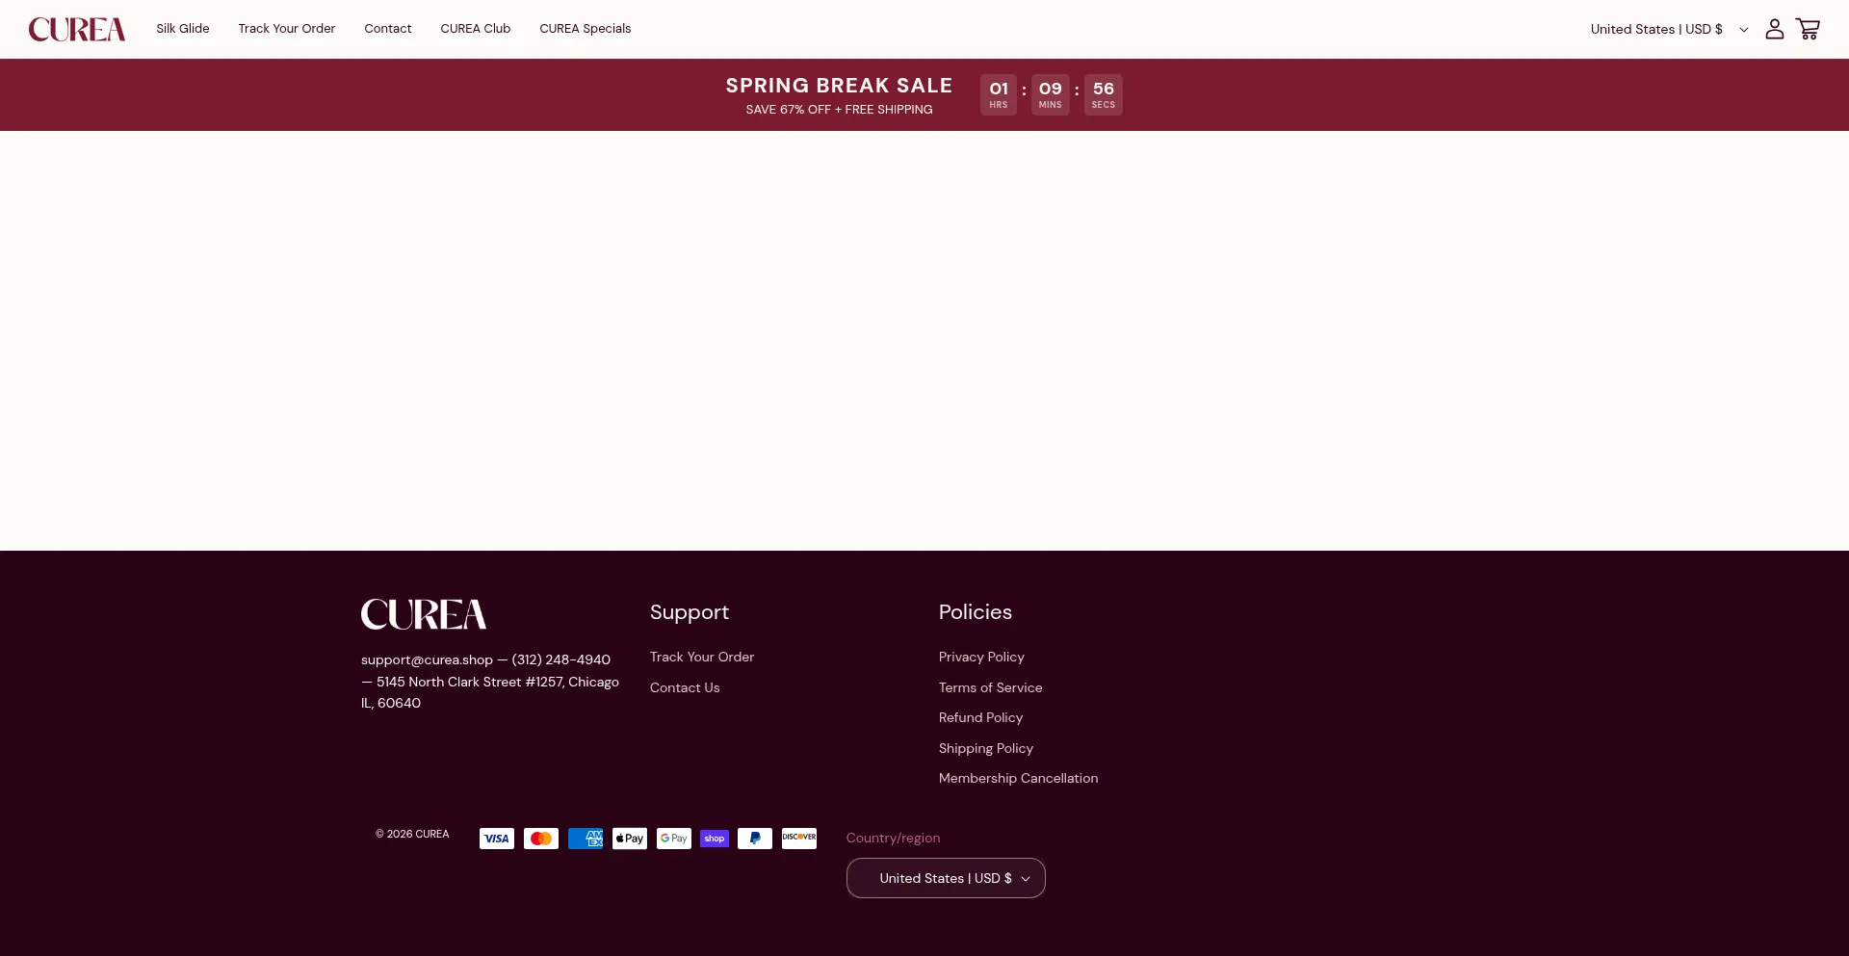Click the countdown hours box
This screenshot has height=956, width=1849.
tap(999, 94)
